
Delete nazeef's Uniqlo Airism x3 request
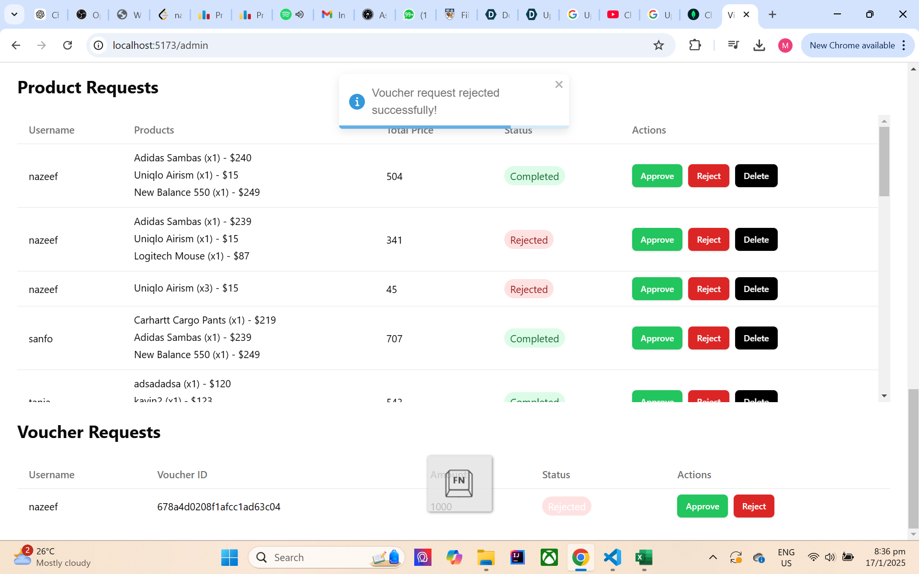point(756,289)
